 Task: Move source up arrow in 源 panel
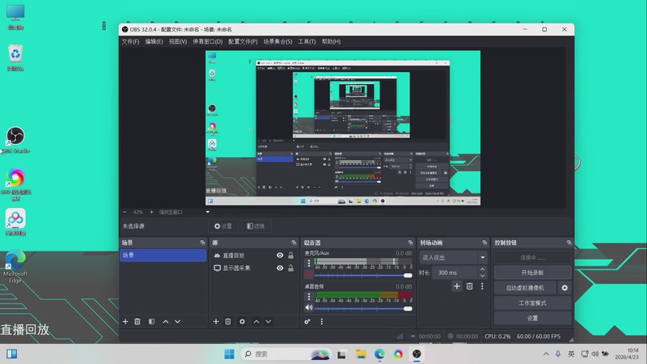(256, 321)
